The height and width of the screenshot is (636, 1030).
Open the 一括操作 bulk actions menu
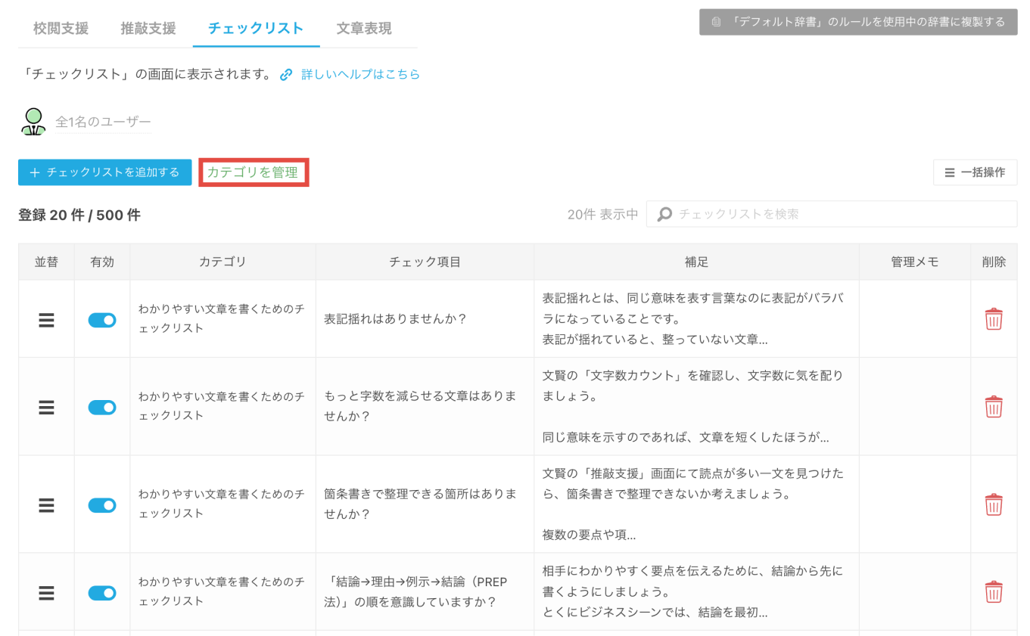(975, 172)
